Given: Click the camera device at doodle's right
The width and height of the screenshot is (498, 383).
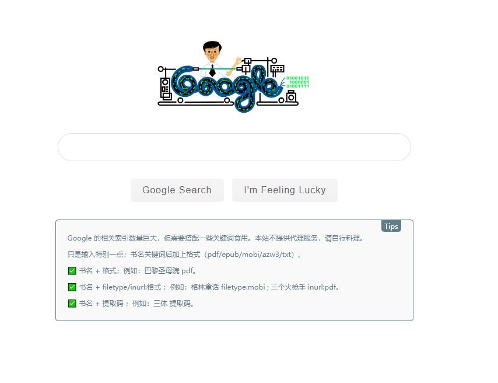Looking at the screenshot, I should (x=291, y=96).
